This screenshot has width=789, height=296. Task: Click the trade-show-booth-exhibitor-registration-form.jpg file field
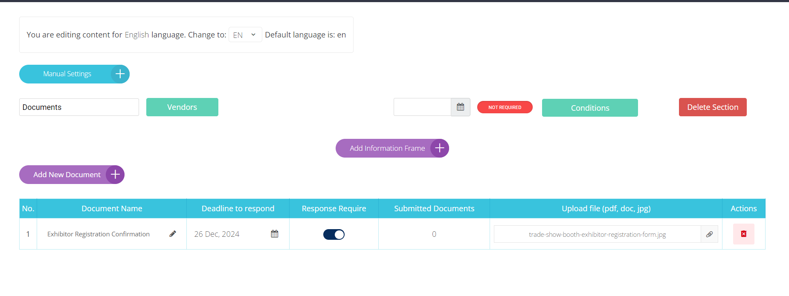click(597, 234)
